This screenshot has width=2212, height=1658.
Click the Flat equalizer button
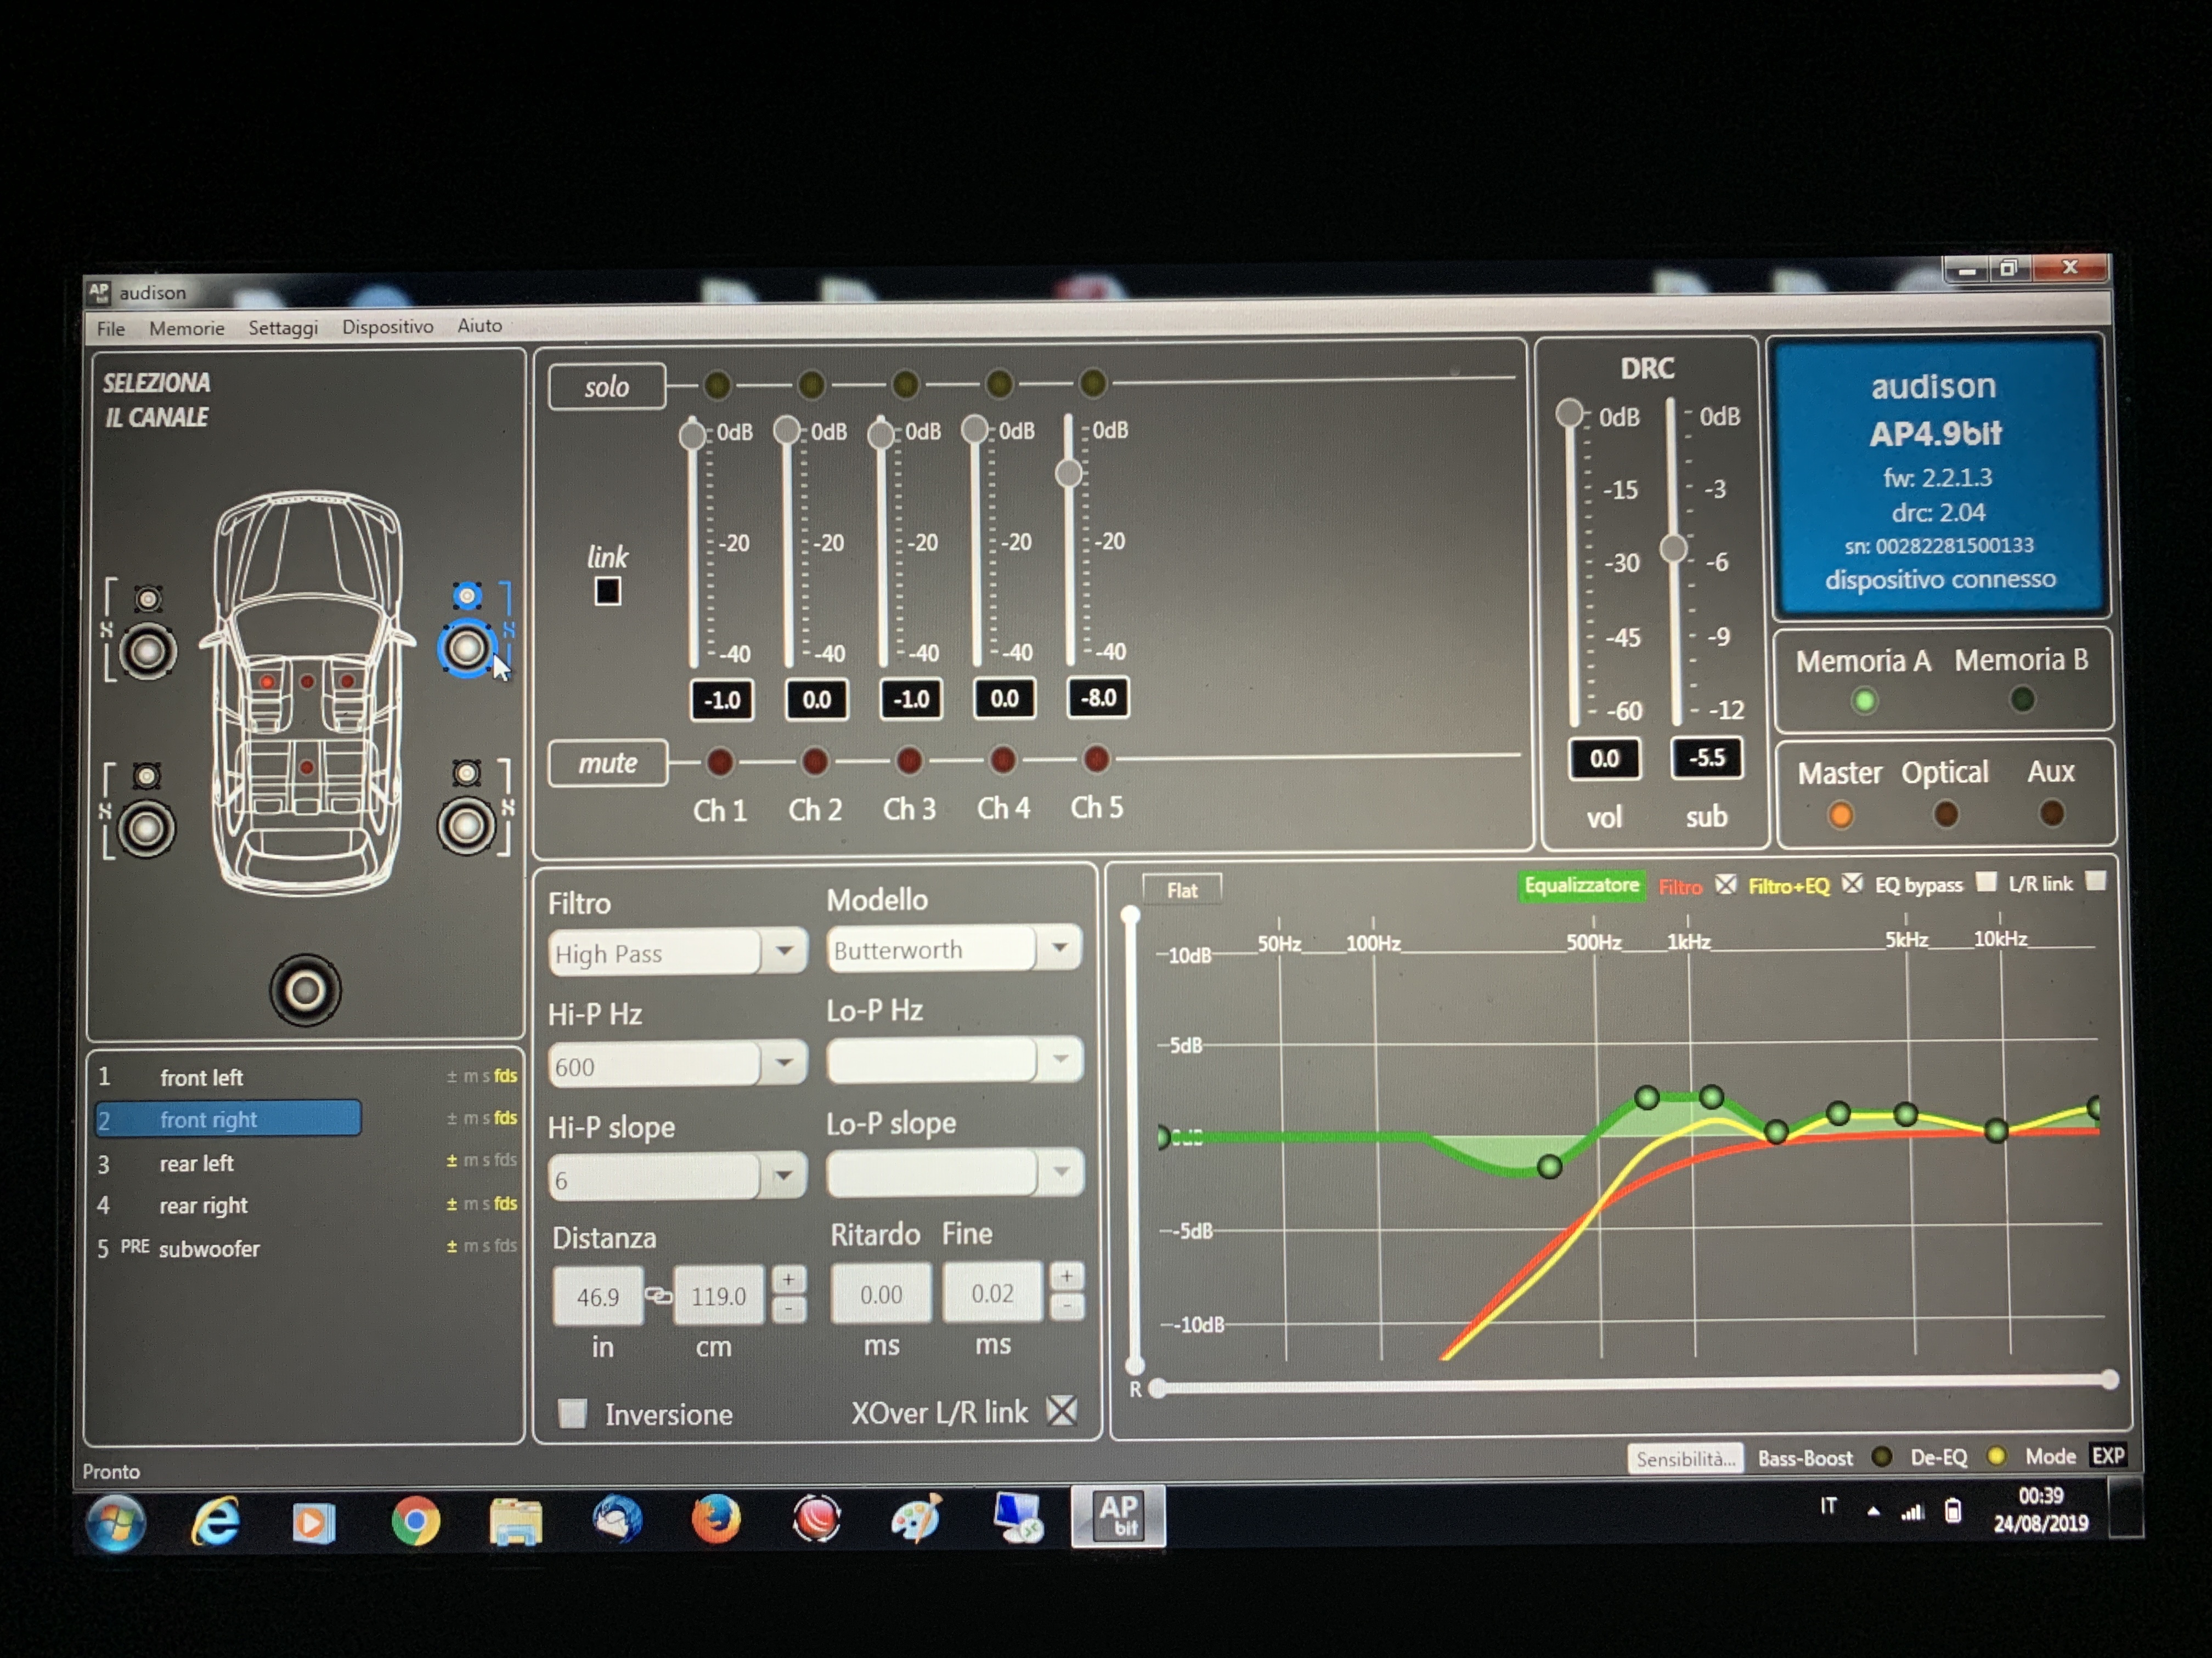pos(1181,889)
